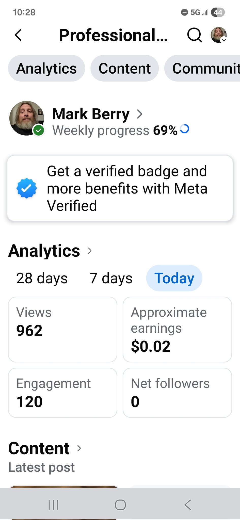240x520 pixels.
Task: Open search with magnifier icon
Action: click(195, 35)
